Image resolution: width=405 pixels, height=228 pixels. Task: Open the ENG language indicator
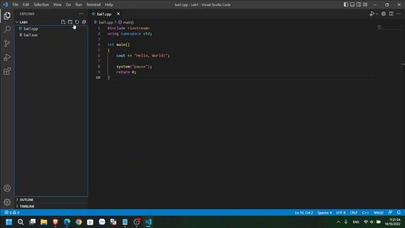click(356, 222)
